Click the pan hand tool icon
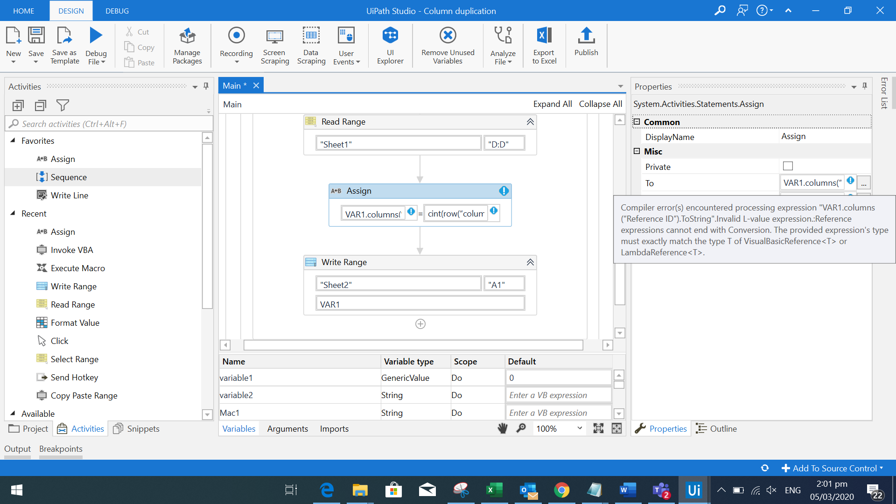The image size is (896, 504). click(x=503, y=428)
